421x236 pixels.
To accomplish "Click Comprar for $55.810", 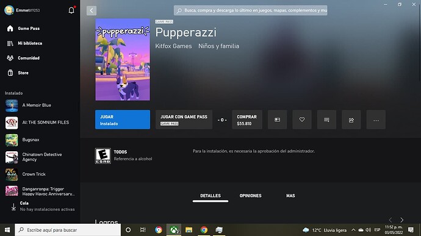I will tap(247, 120).
